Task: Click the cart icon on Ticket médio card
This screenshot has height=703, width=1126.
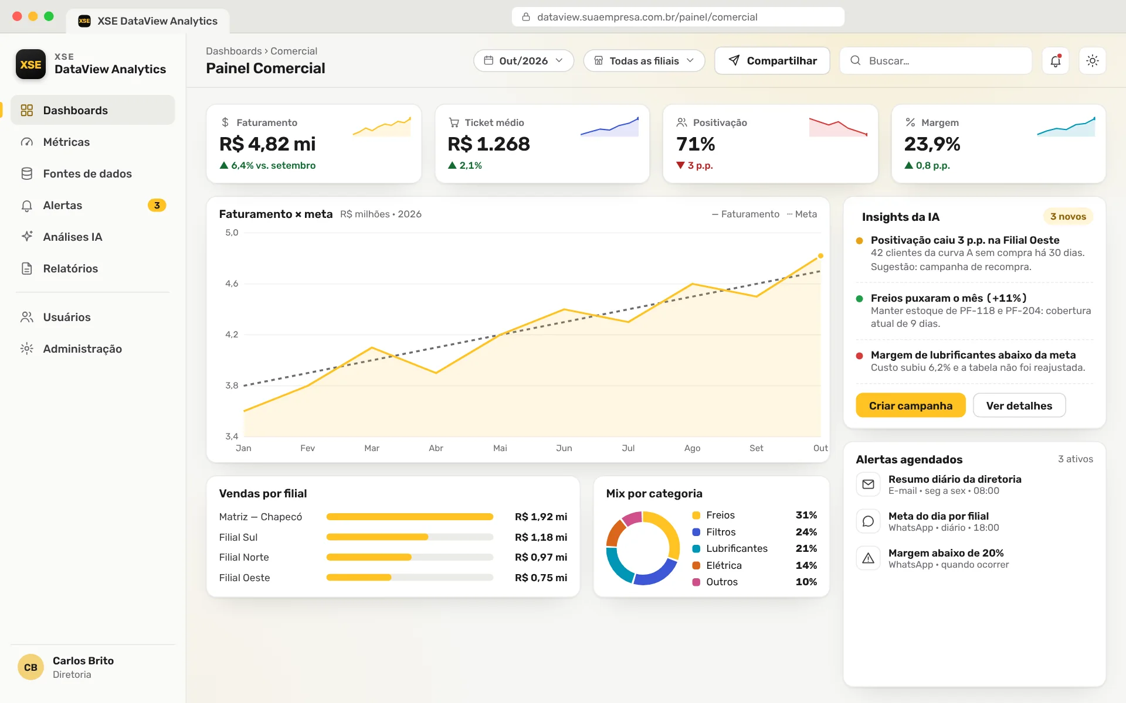Action: click(453, 122)
